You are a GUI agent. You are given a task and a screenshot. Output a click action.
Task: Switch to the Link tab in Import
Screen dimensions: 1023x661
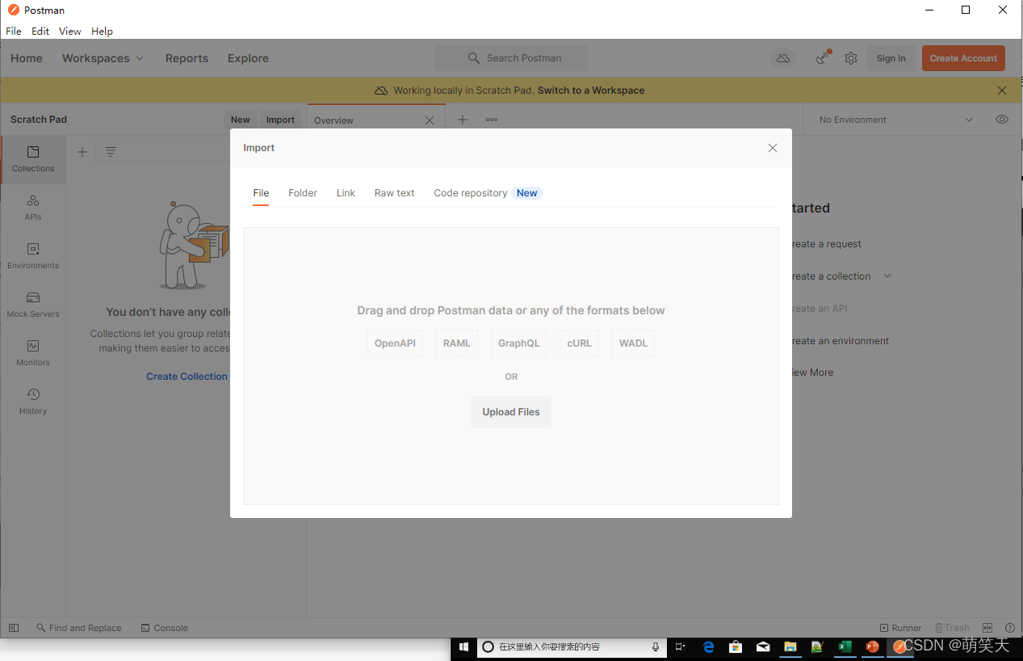click(346, 193)
